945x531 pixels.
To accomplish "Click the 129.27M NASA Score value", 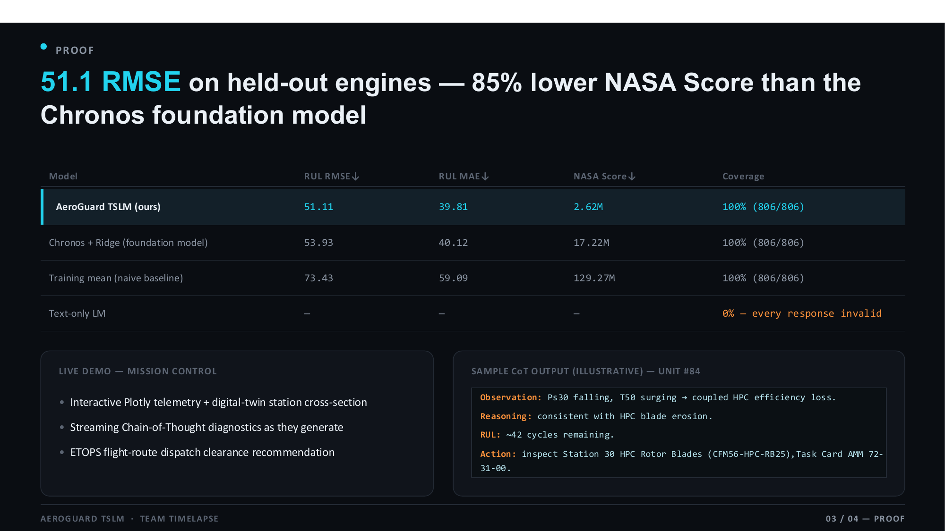I will pyautogui.click(x=594, y=278).
